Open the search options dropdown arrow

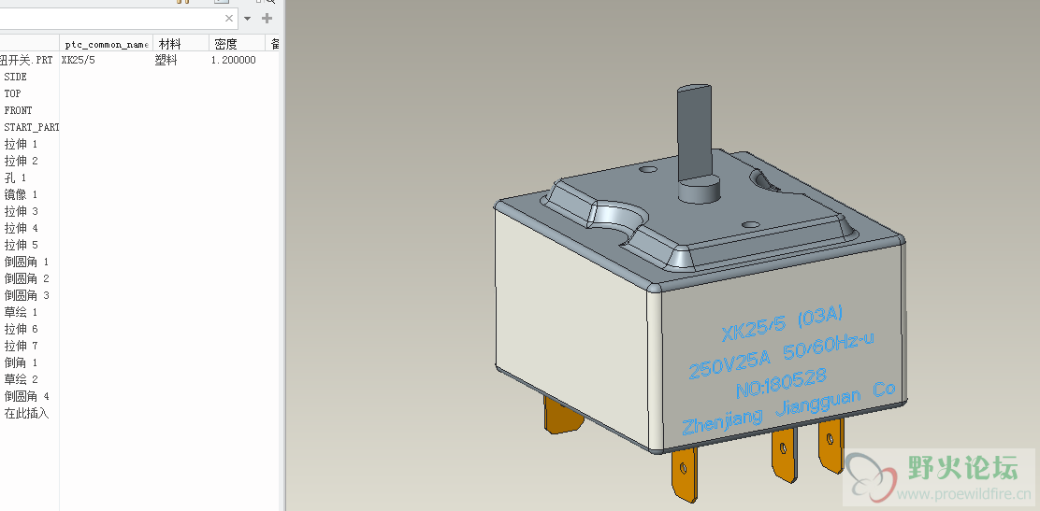pyautogui.click(x=248, y=19)
